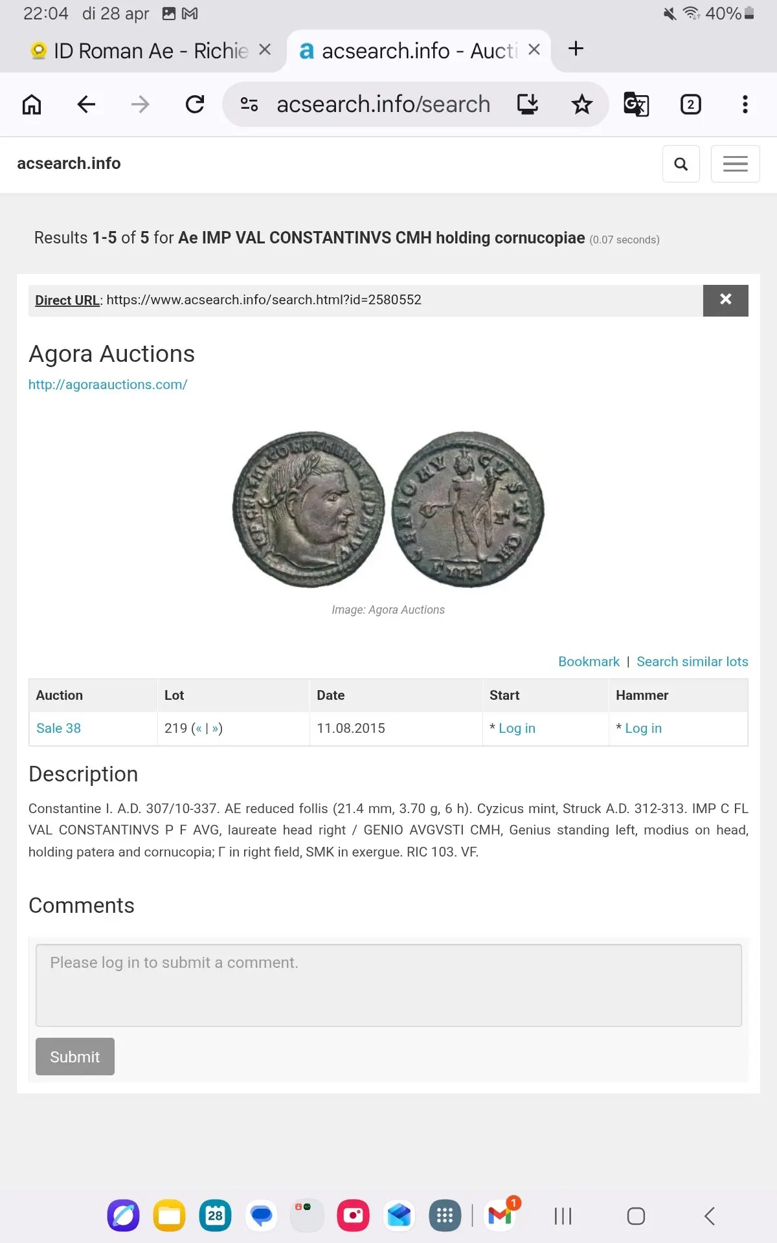Switch to the ID Roman Ae tab
The width and height of the screenshot is (777, 1243).
pos(142,50)
